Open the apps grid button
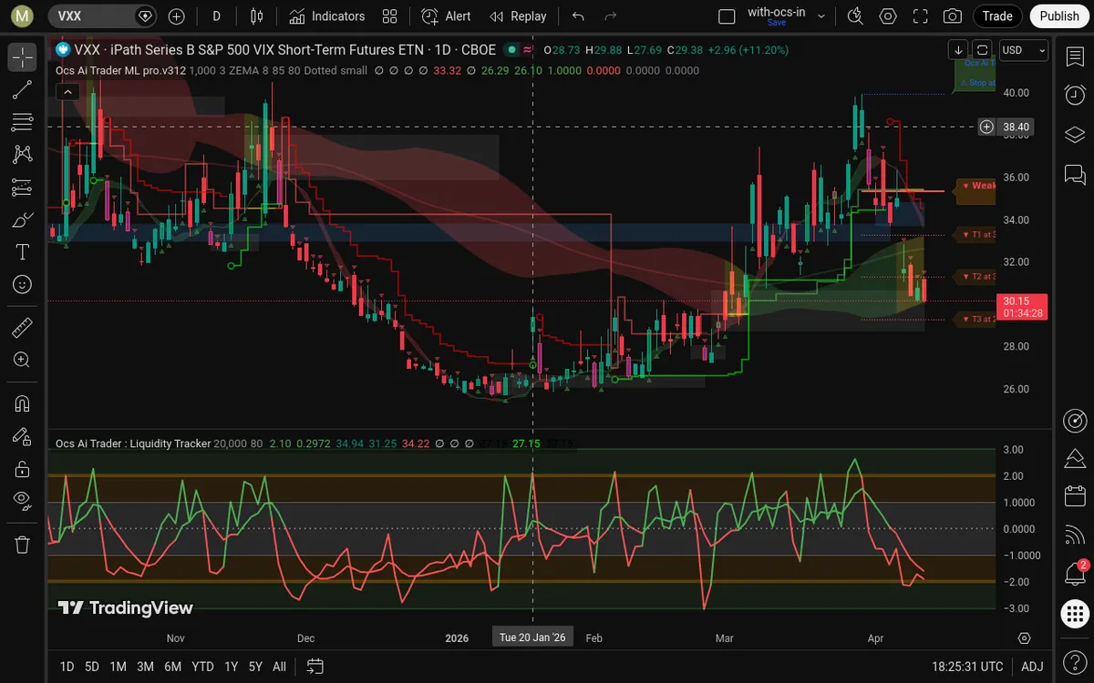Image resolution: width=1094 pixels, height=683 pixels. point(1075,614)
